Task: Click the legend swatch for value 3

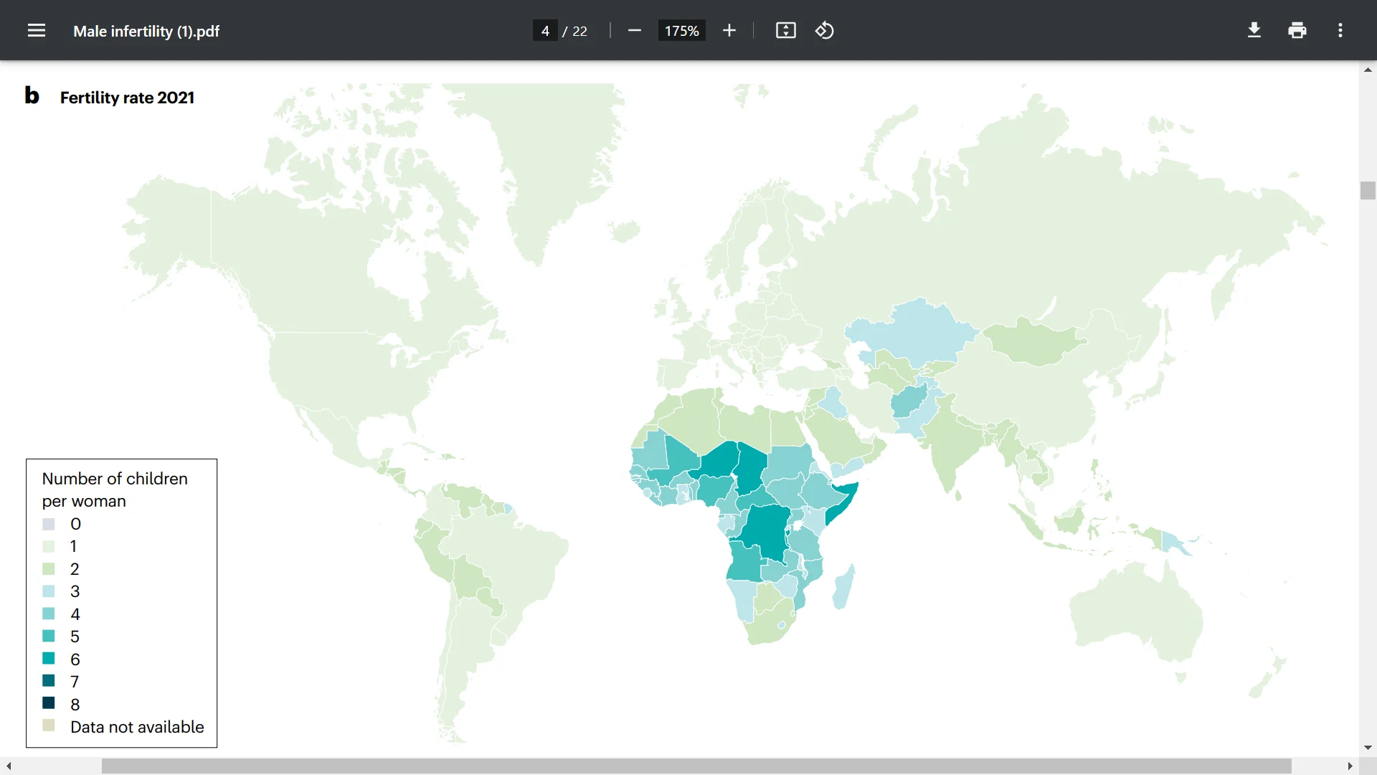Action: click(49, 591)
